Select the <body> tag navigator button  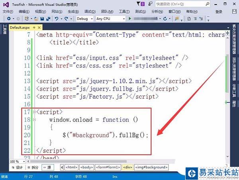click(x=86, y=167)
